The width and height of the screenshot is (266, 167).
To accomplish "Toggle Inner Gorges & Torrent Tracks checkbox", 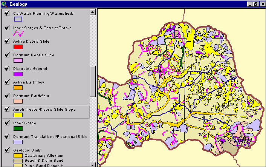I will (x=7, y=28).
